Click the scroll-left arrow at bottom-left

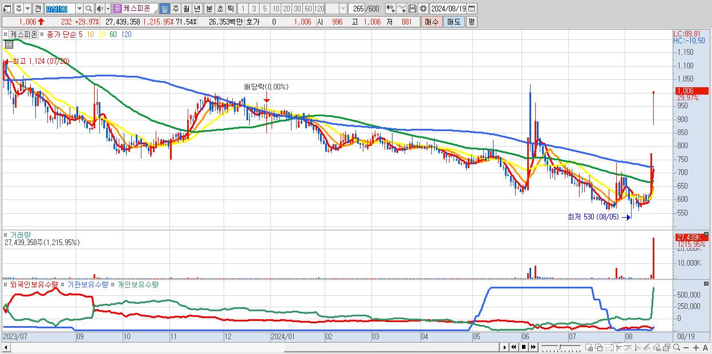tap(6, 347)
